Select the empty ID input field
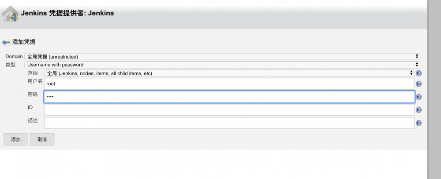The height and width of the screenshot is (179, 441). click(x=229, y=110)
